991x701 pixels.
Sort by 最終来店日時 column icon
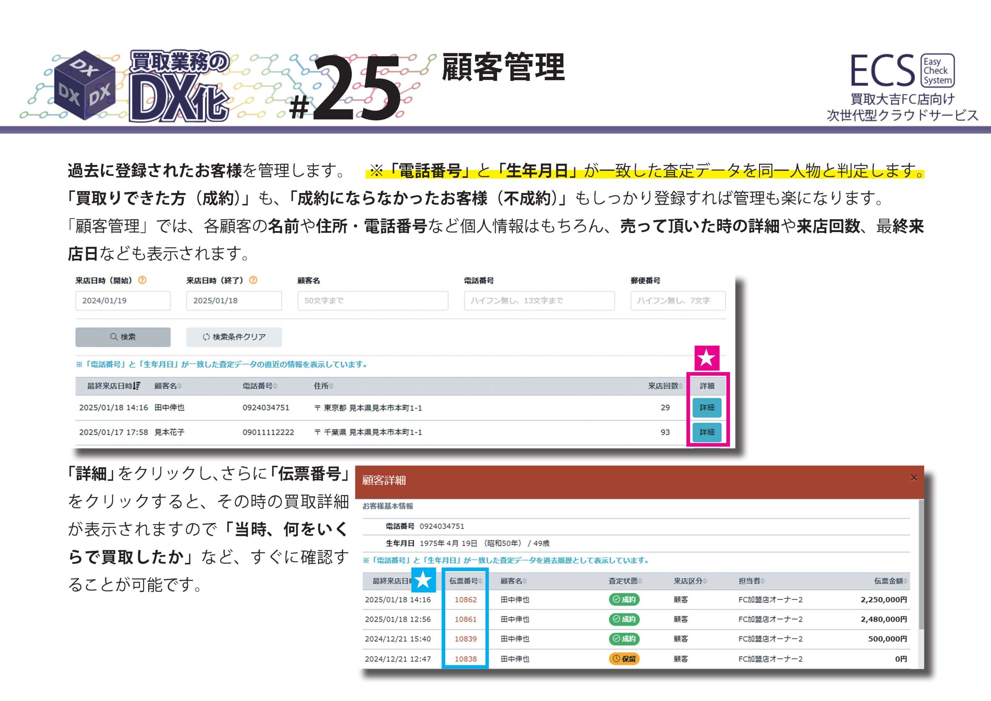click(x=137, y=386)
